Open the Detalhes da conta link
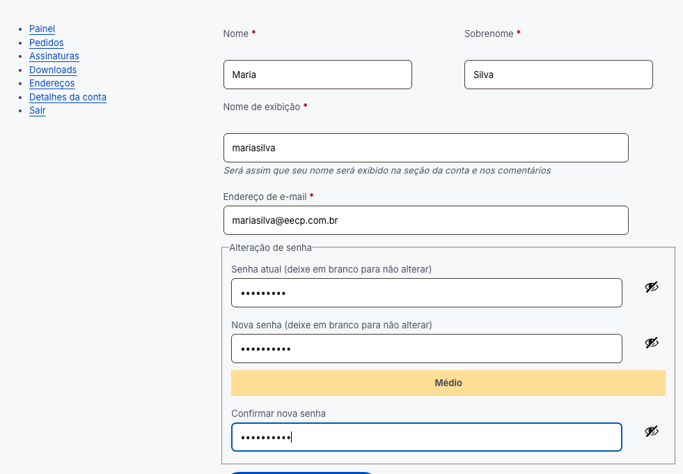Screen dimensions: 683x474 [68, 98]
